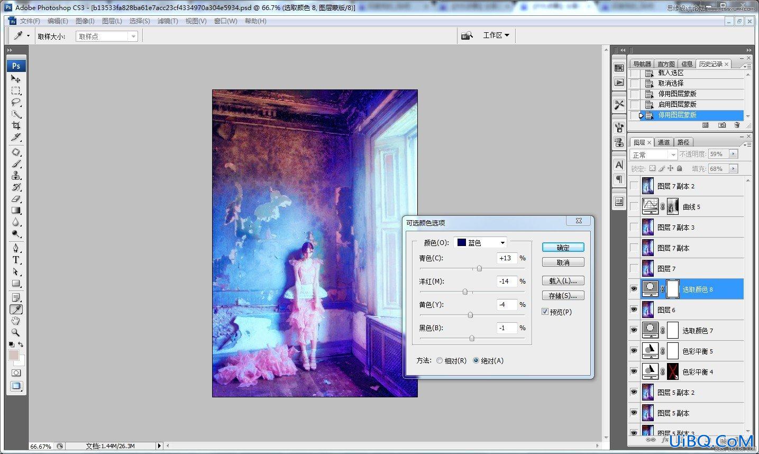
Task: Hide the 选取颜色 8 layer
Action: (634, 289)
